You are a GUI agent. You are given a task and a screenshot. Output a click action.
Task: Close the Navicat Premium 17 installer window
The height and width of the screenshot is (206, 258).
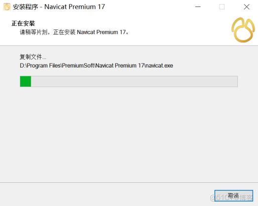click(247, 7)
